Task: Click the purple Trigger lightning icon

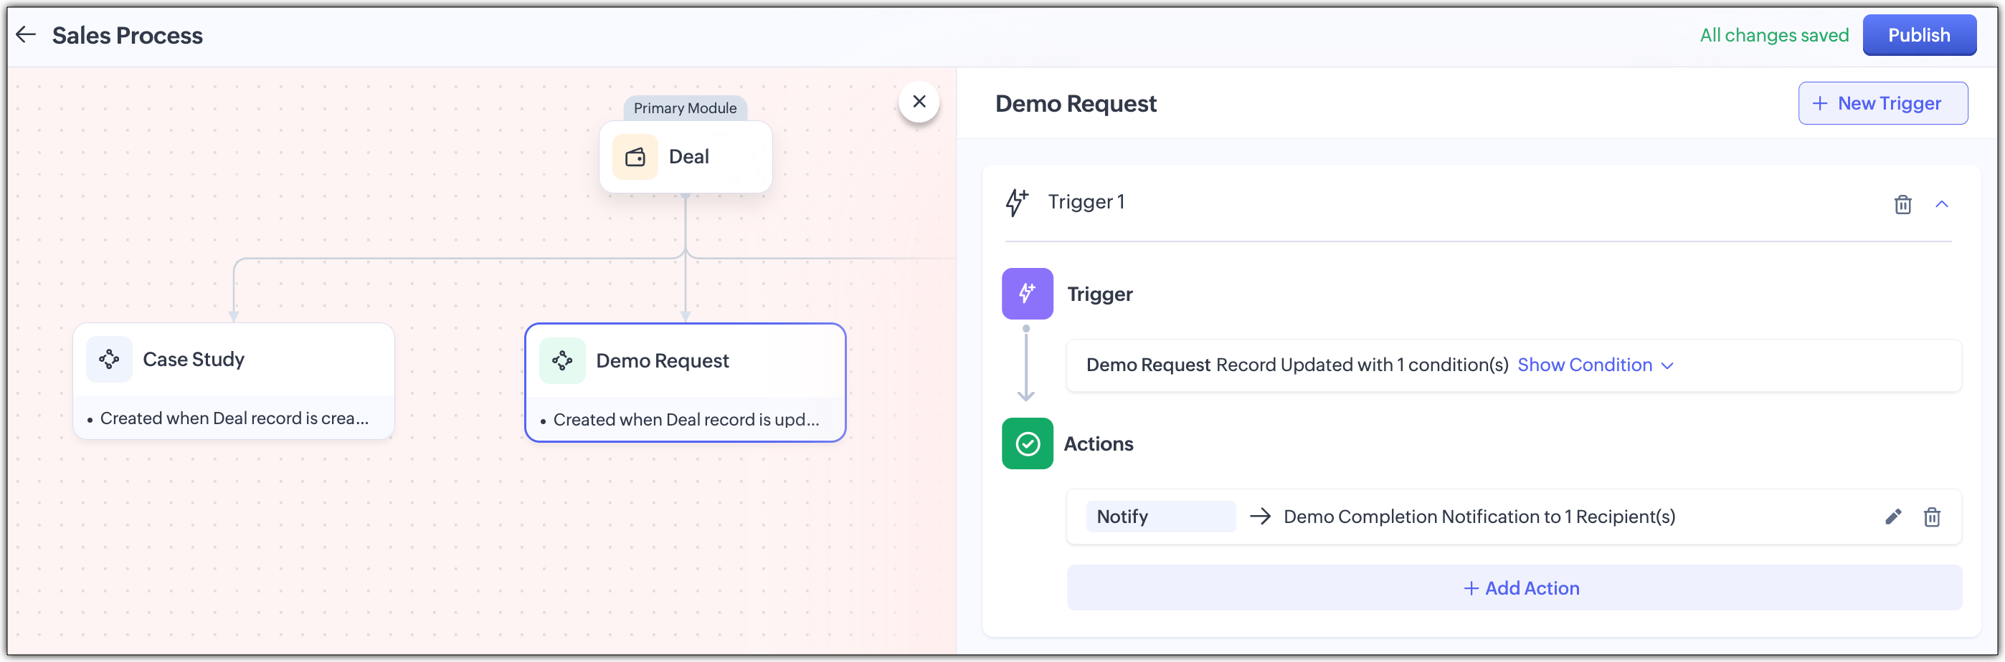Action: [1027, 294]
